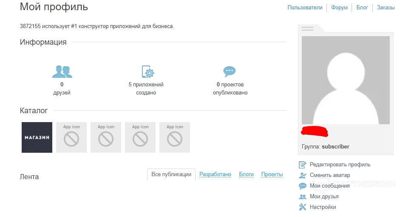Click the 0 друзей text

(62, 89)
